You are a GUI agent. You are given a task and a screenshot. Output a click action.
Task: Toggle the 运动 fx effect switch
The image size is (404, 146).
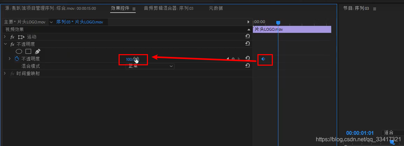tap(12, 37)
